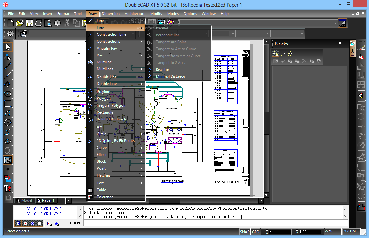369x238 pixels.
Task: Select the Text tool in left toolbar
Action: (x=8, y=188)
